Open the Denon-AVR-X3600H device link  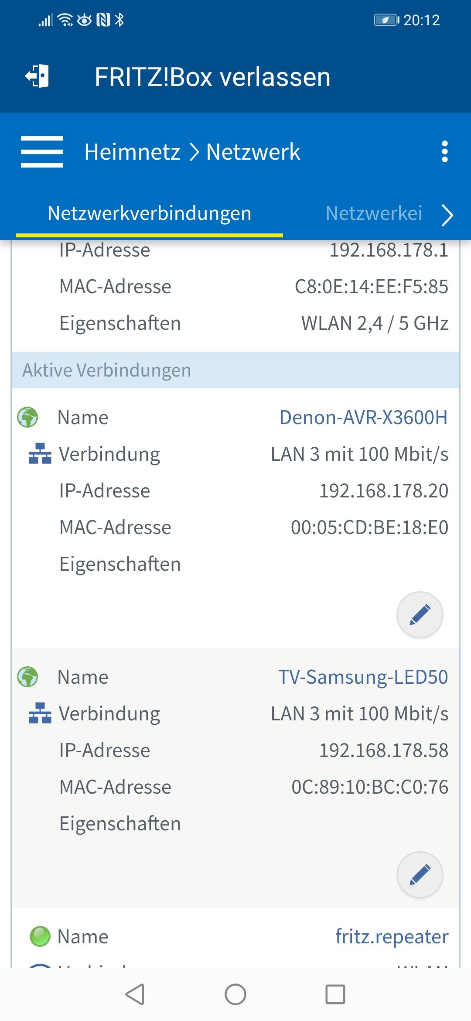tap(363, 418)
